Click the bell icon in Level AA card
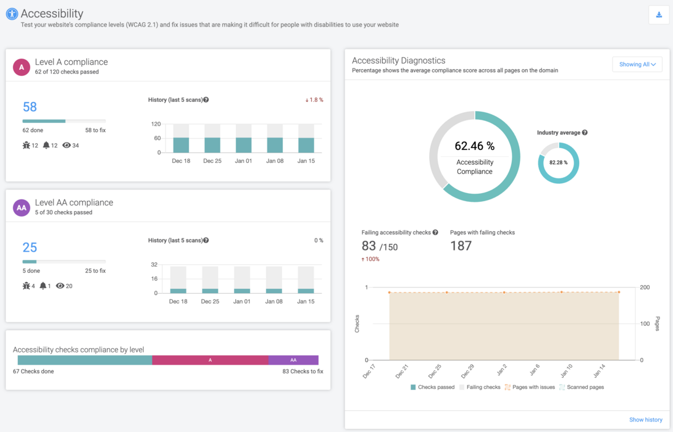The image size is (673, 432). [x=42, y=286]
